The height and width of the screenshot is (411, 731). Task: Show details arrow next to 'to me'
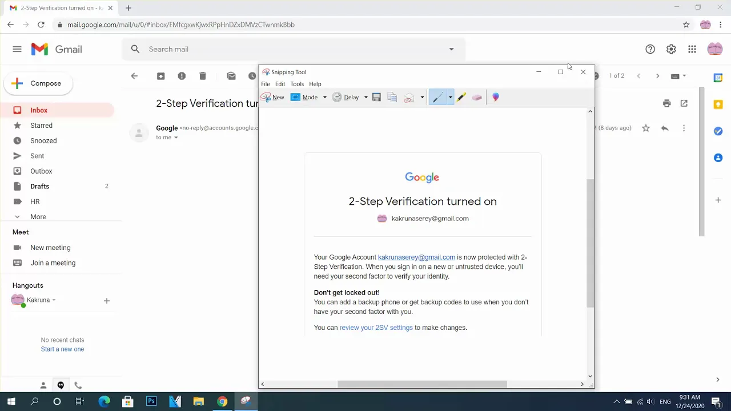click(176, 138)
